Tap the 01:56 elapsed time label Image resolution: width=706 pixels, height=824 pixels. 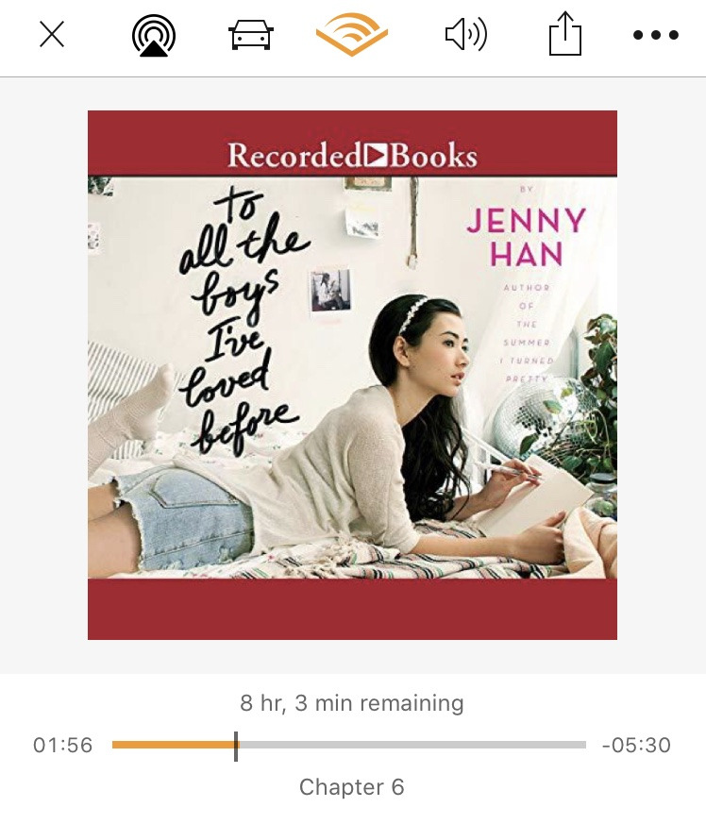(62, 745)
